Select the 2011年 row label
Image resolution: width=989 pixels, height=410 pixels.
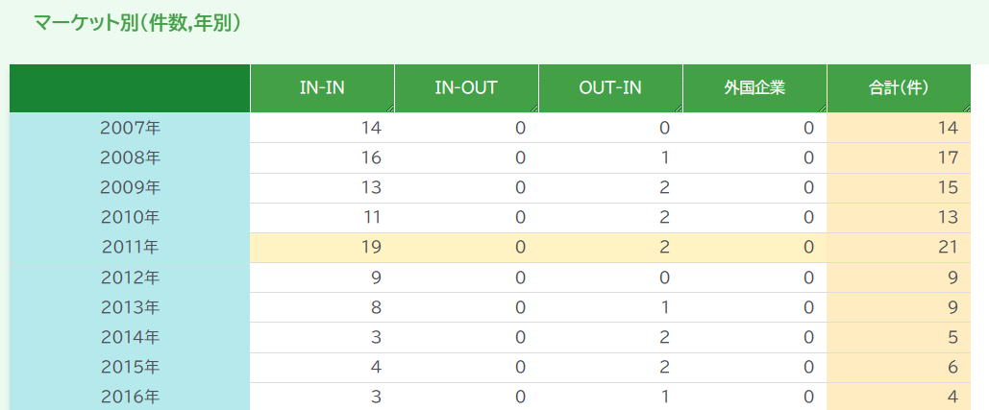click(x=130, y=248)
